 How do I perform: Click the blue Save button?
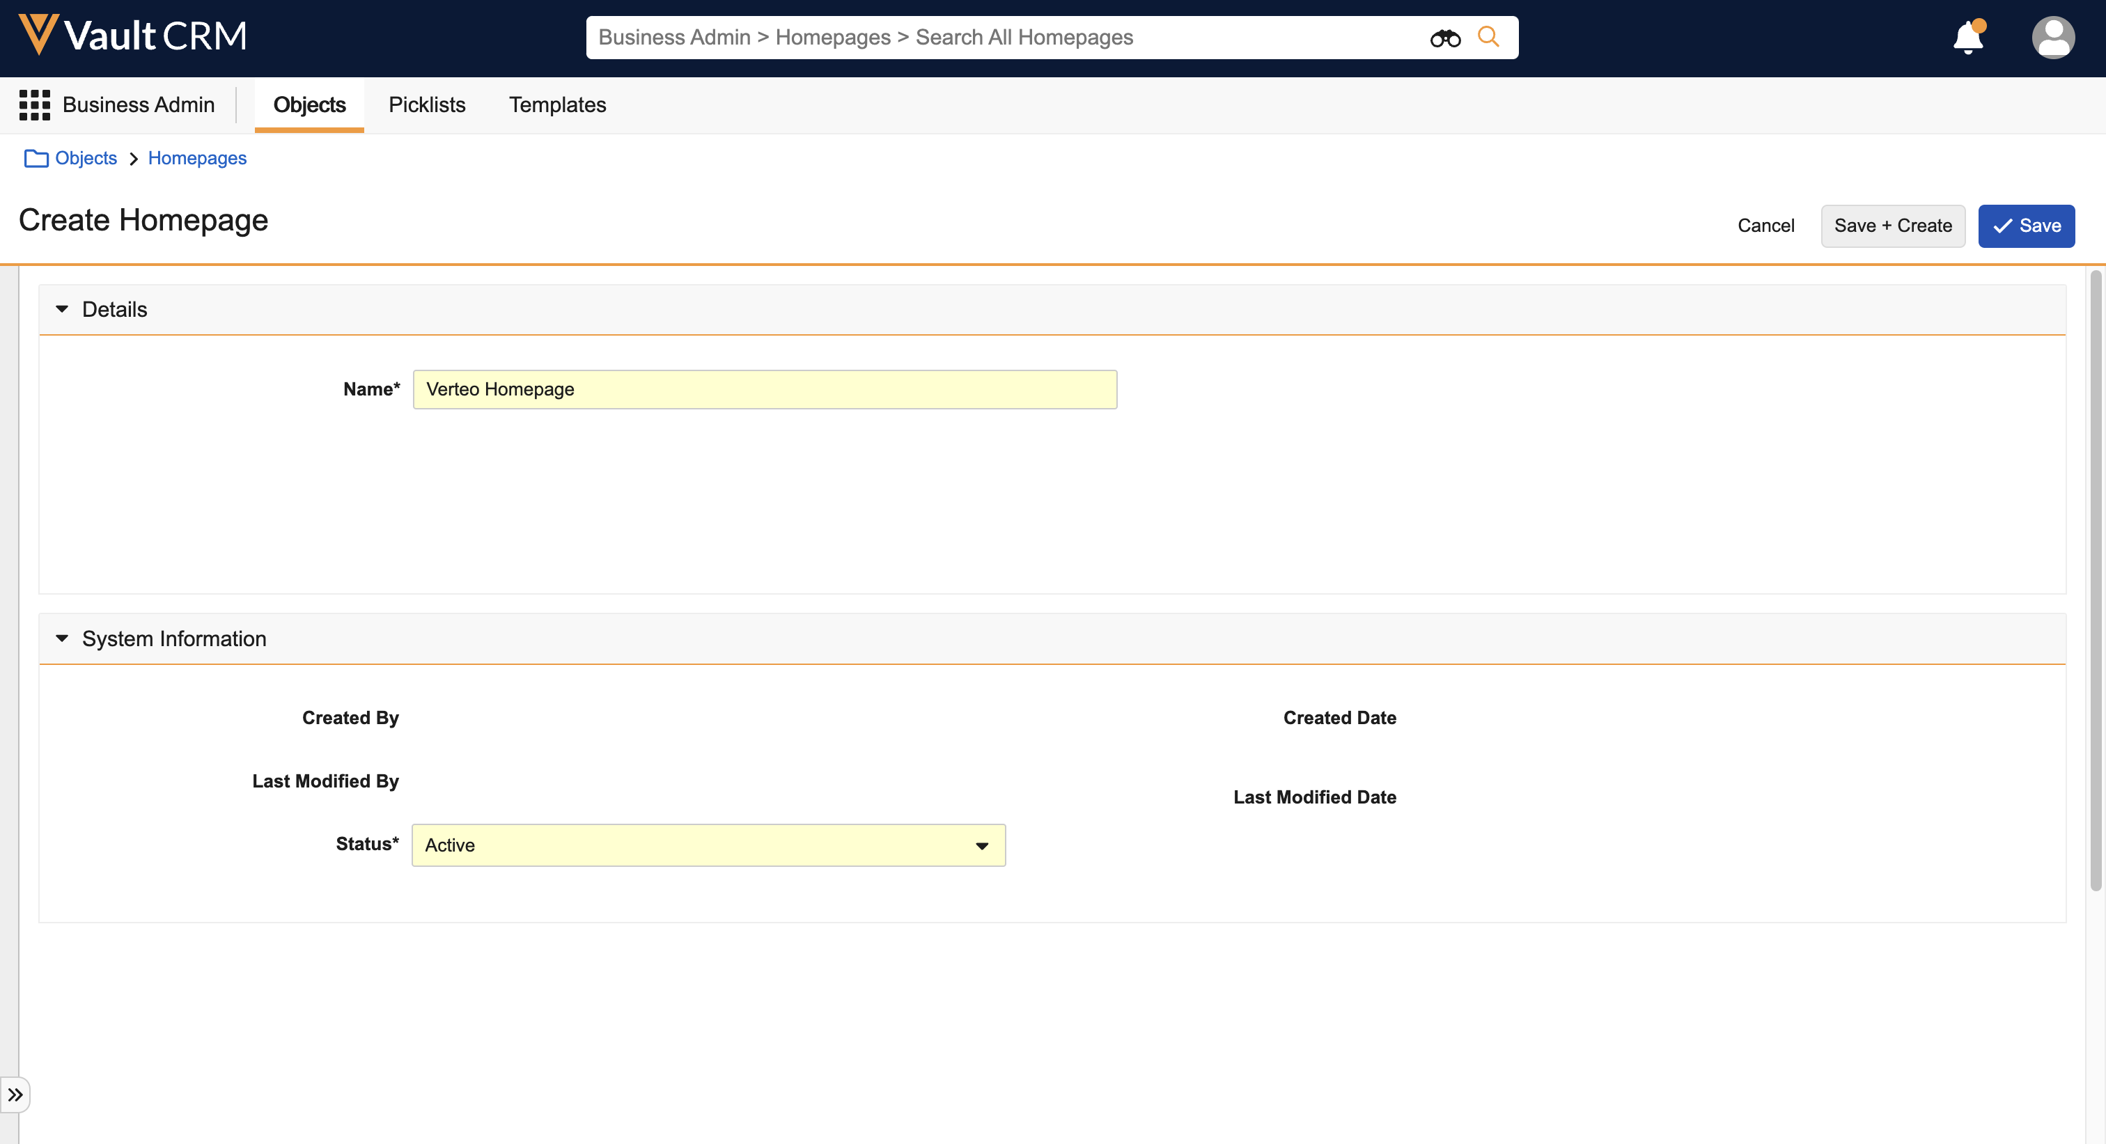coord(2026,226)
